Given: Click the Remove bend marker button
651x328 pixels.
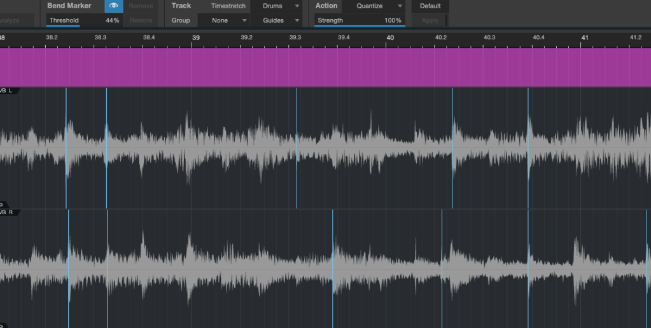Looking at the screenshot, I should pyautogui.click(x=141, y=6).
